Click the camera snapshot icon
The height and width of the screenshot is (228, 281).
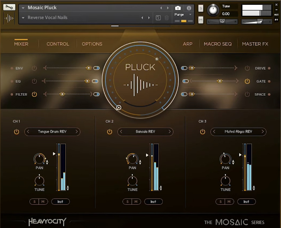coord(178,8)
